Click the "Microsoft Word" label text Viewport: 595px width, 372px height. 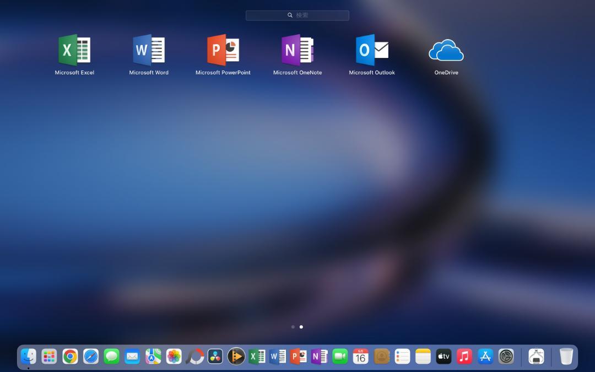pos(149,73)
